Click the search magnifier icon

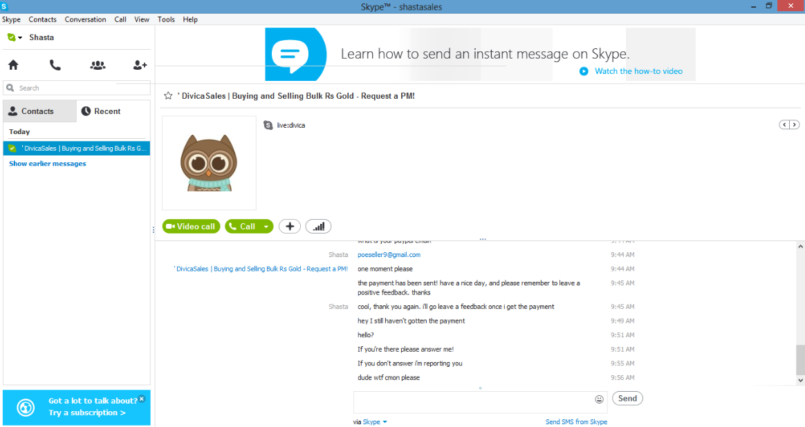tap(10, 88)
